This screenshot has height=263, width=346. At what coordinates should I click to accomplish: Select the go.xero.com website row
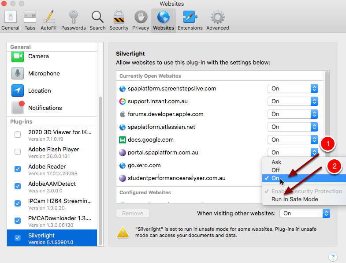[x=190, y=165]
